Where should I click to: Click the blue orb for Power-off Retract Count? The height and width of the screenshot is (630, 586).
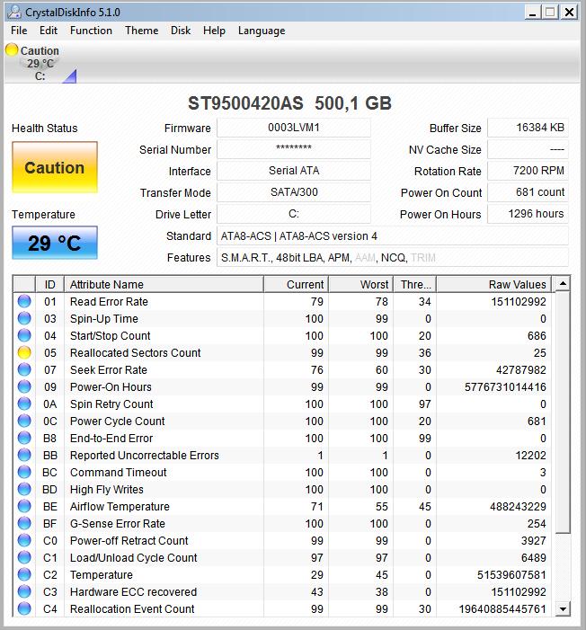[x=24, y=540]
